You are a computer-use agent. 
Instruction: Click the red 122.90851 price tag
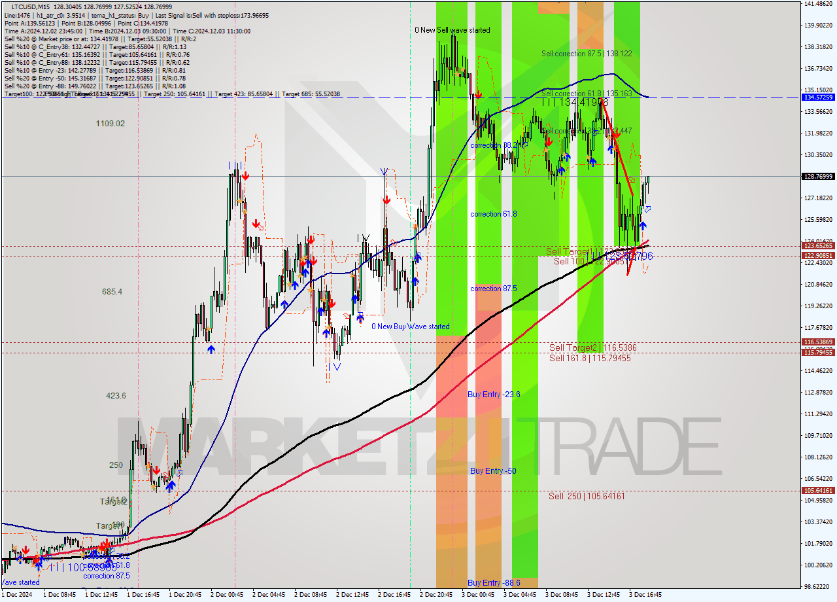click(818, 256)
